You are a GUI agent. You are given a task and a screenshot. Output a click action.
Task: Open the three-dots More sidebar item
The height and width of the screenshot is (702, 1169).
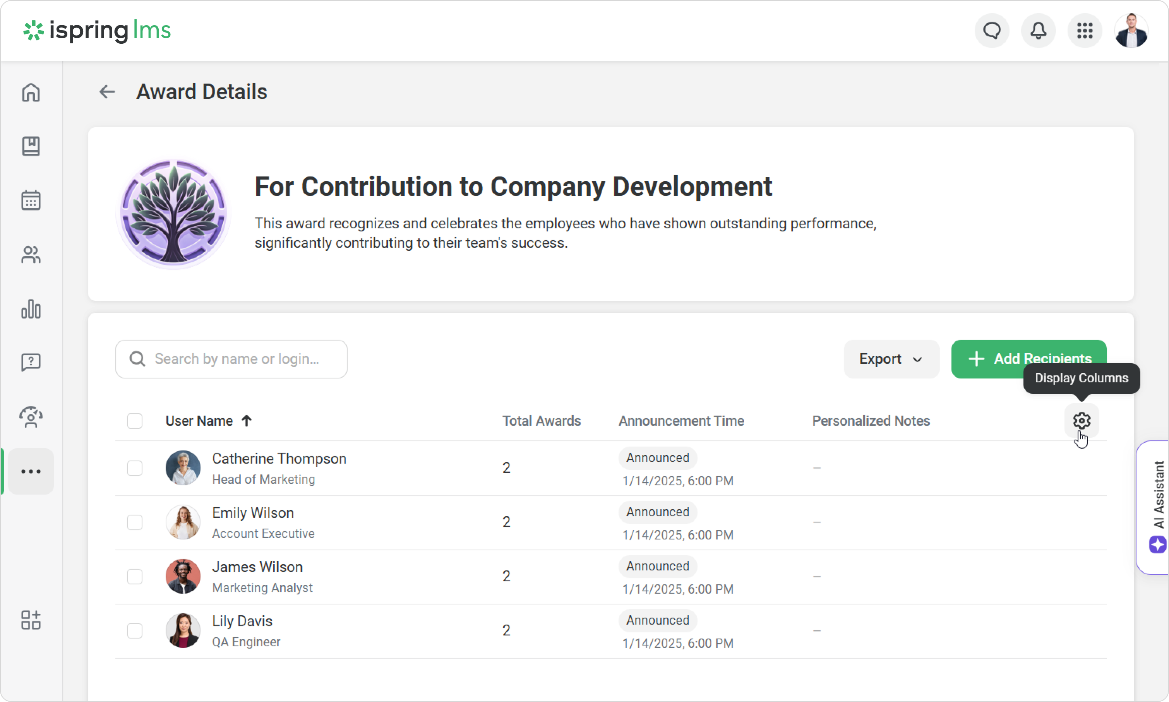click(31, 471)
